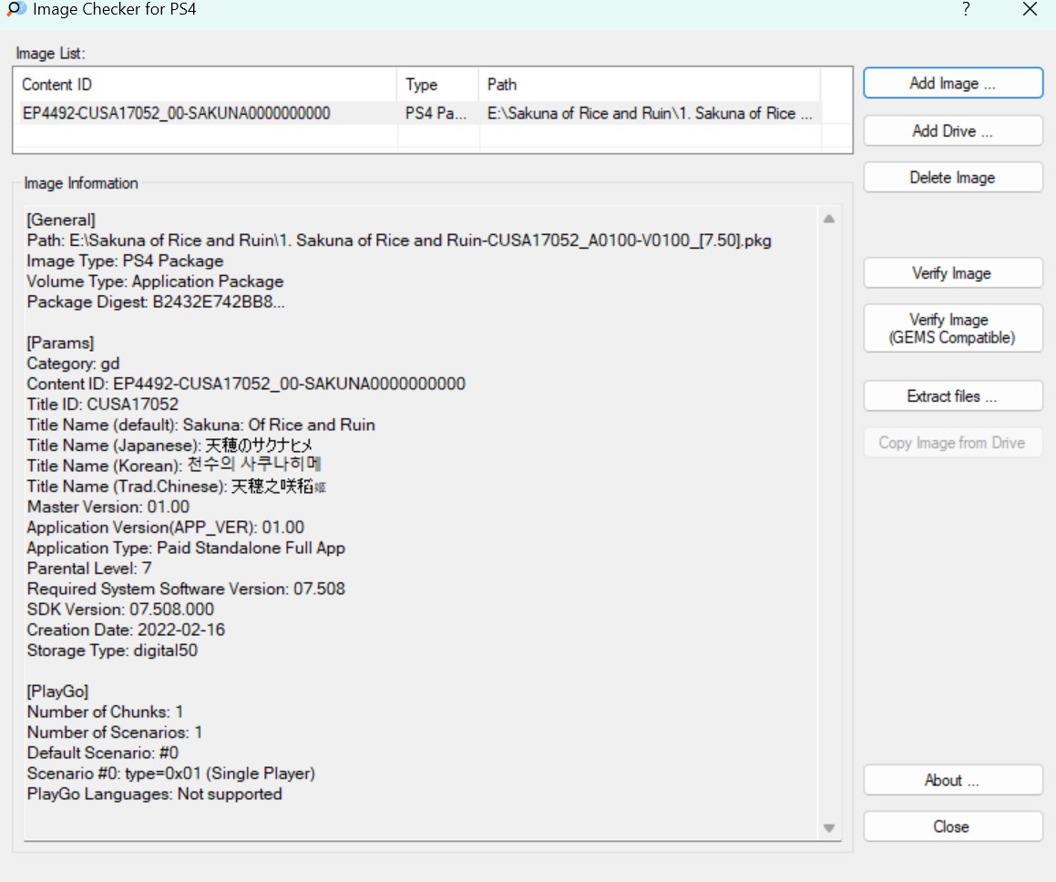This screenshot has height=882, width=1056.
Task: Click the Add Image button
Action: click(x=952, y=84)
